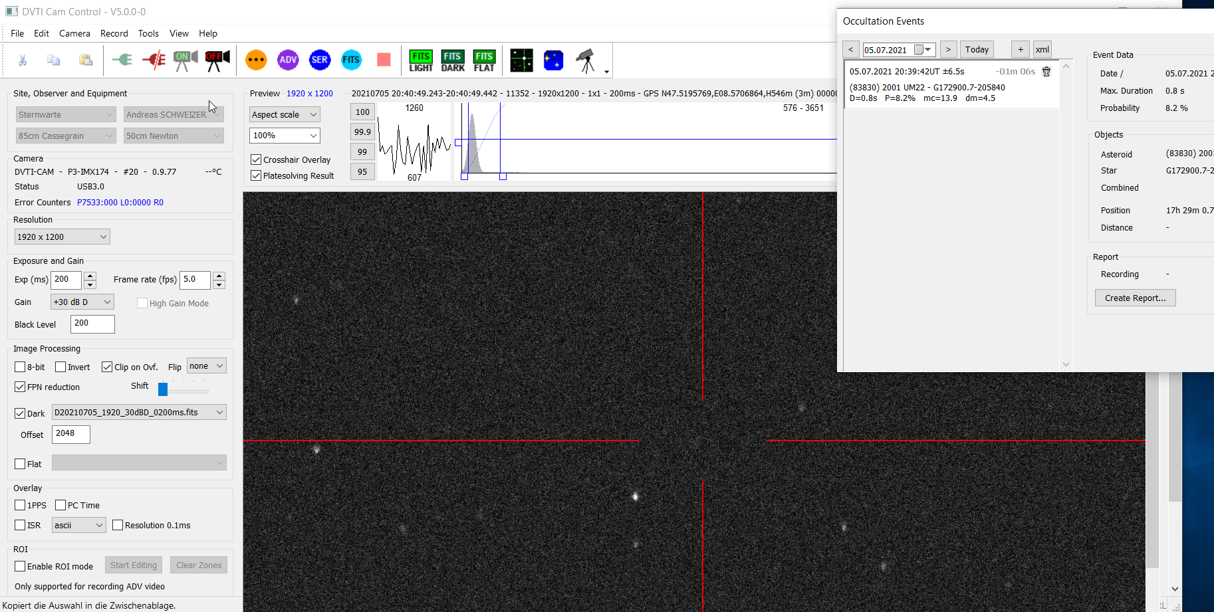Image resolution: width=1214 pixels, height=612 pixels.
Task: Delete the occultation event with trash icon
Action: 1046,72
